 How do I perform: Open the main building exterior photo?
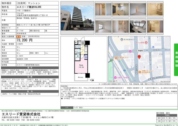pyautogui.click(x=77, y=18)
